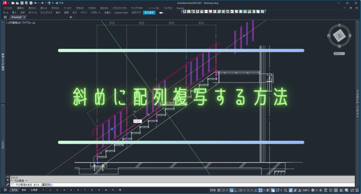Toggle the Model space button in status bar
The image size is (361, 194).
[213, 190]
